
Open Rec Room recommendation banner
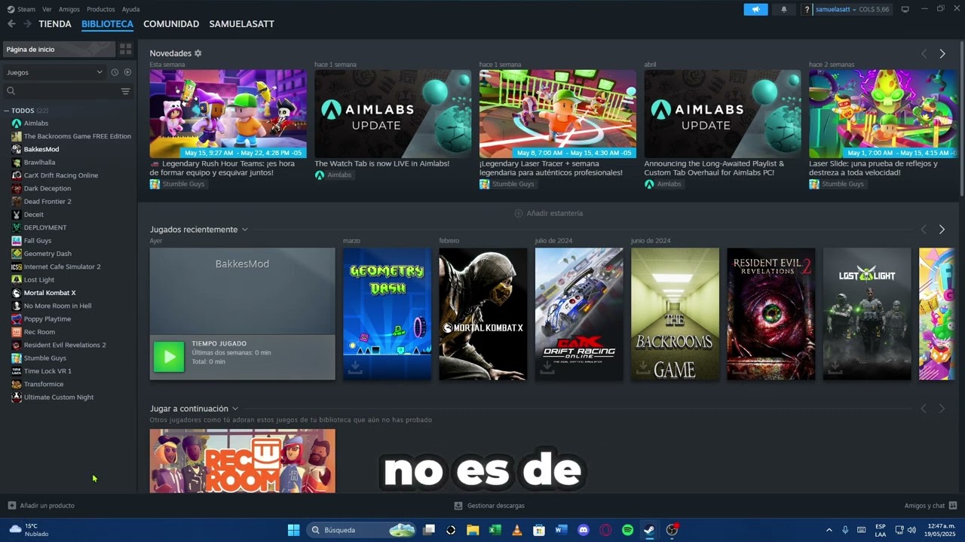tap(243, 461)
